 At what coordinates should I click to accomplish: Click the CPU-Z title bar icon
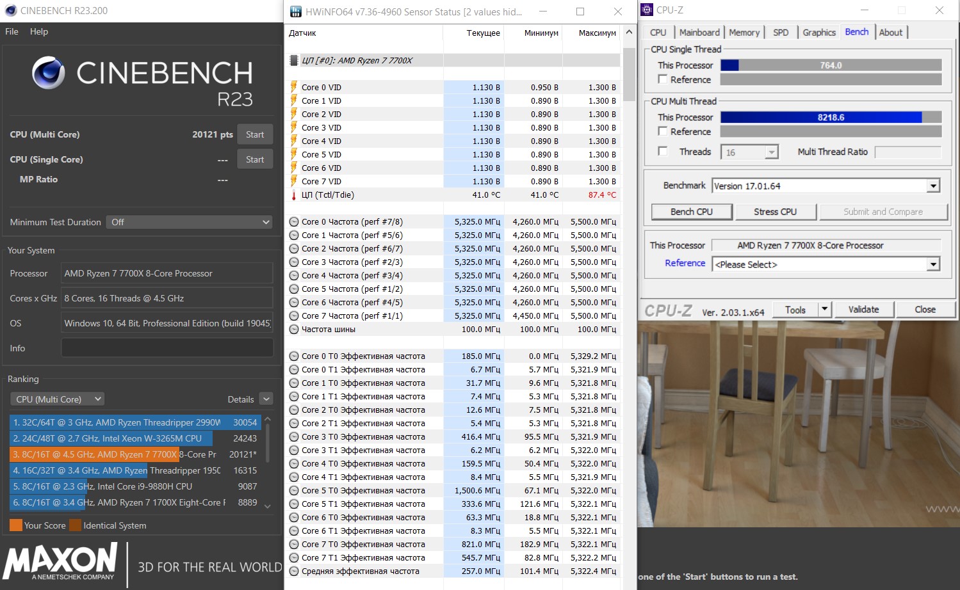coord(647,10)
